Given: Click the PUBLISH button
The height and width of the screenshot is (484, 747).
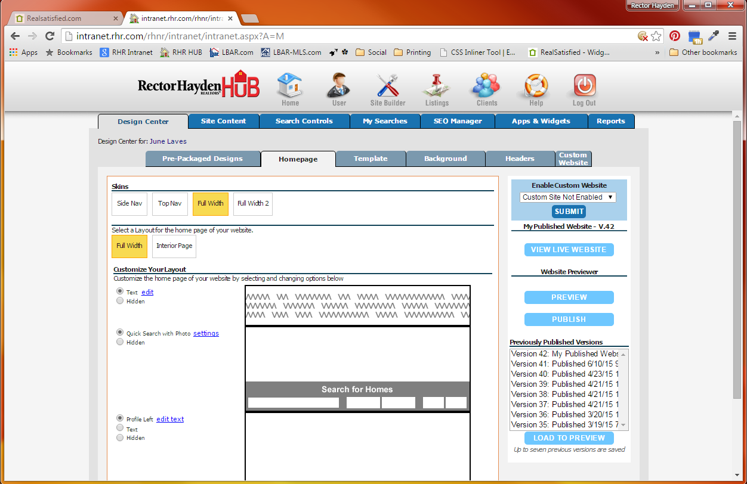Looking at the screenshot, I should click(569, 319).
